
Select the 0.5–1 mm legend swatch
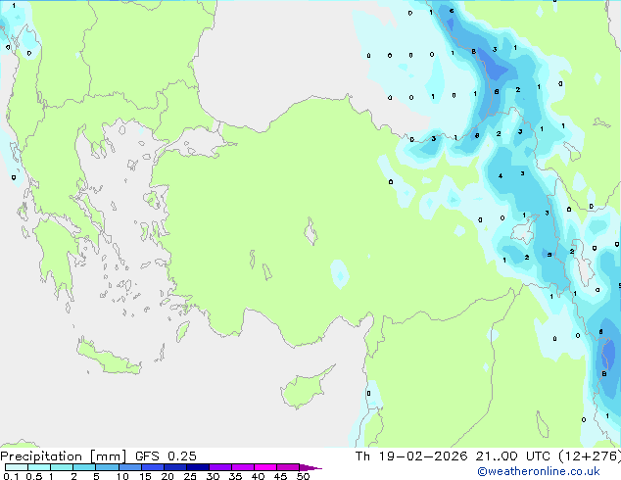(x=39, y=467)
